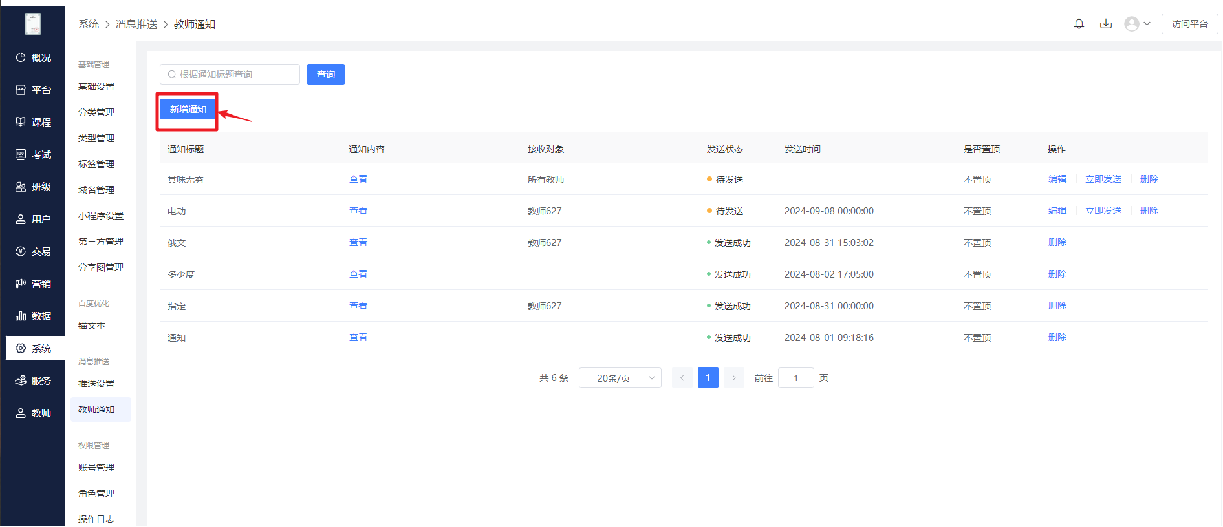This screenshot has width=1223, height=527.
Task: View content of 通知 notification row
Action: point(358,337)
